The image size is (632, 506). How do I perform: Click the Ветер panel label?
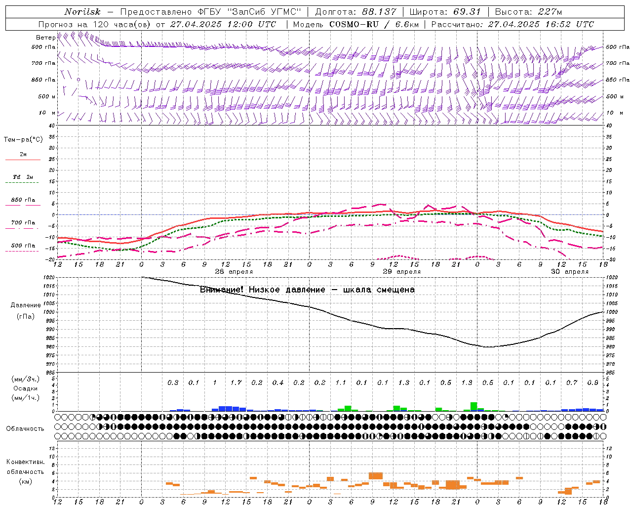click(46, 38)
